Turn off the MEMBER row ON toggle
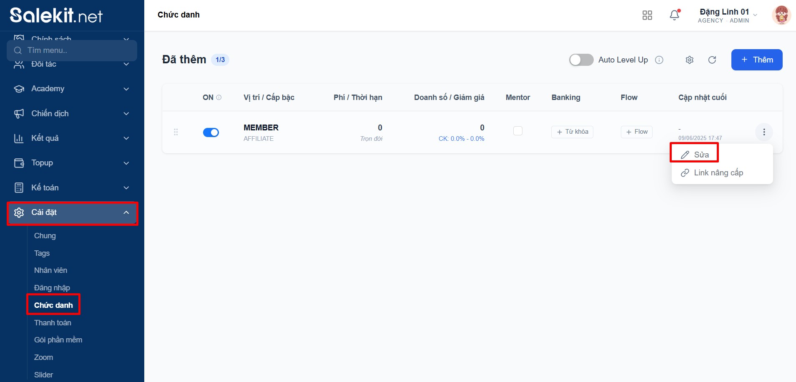This screenshot has height=382, width=796. 211,132
